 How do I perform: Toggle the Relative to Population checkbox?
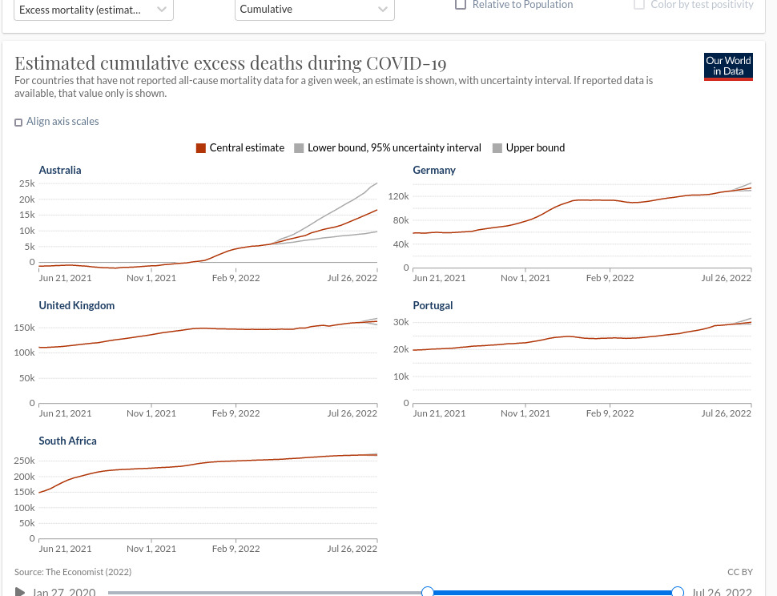coord(461,4)
